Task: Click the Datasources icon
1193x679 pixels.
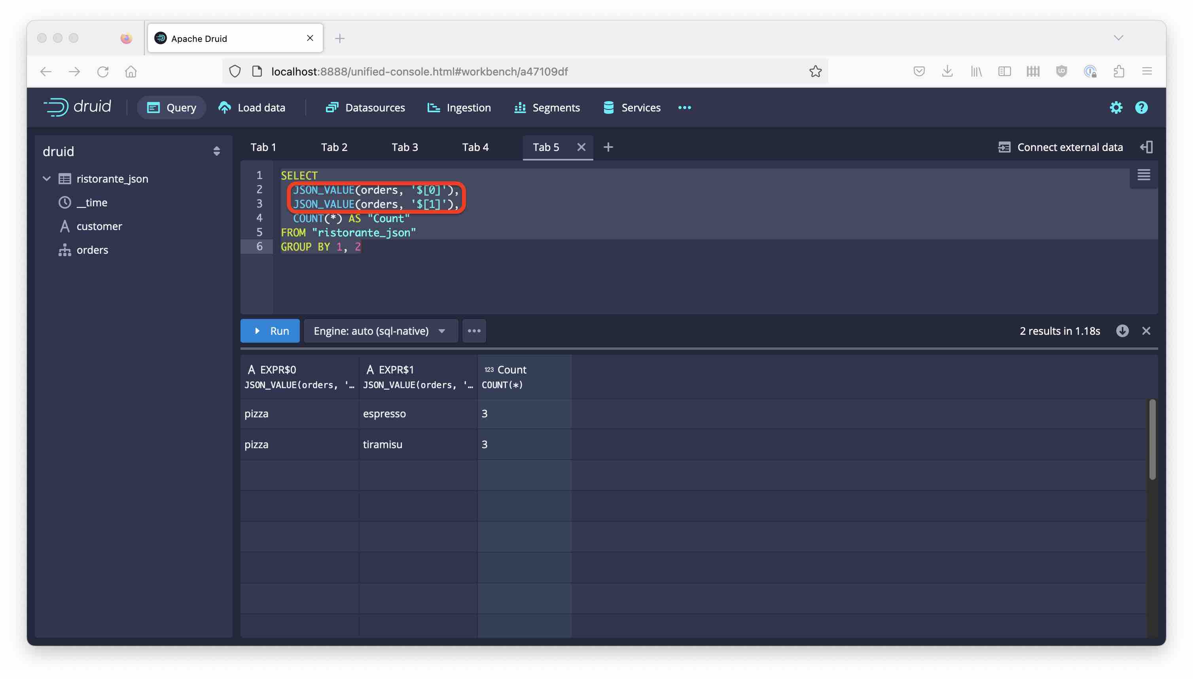Action: click(x=332, y=107)
